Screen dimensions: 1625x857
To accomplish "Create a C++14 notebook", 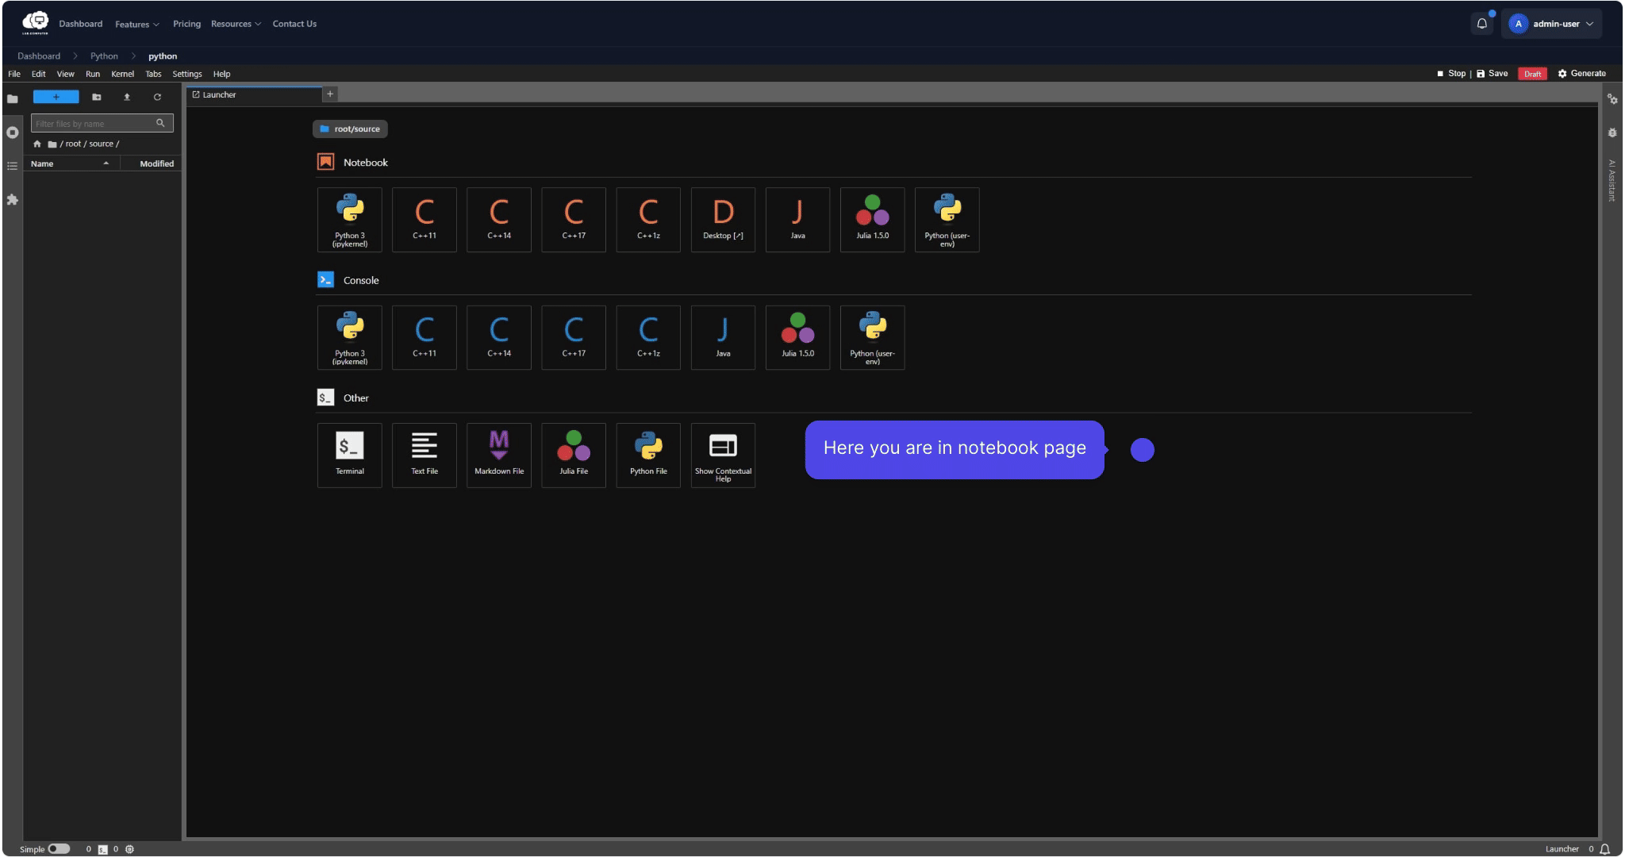I will pyautogui.click(x=498, y=220).
